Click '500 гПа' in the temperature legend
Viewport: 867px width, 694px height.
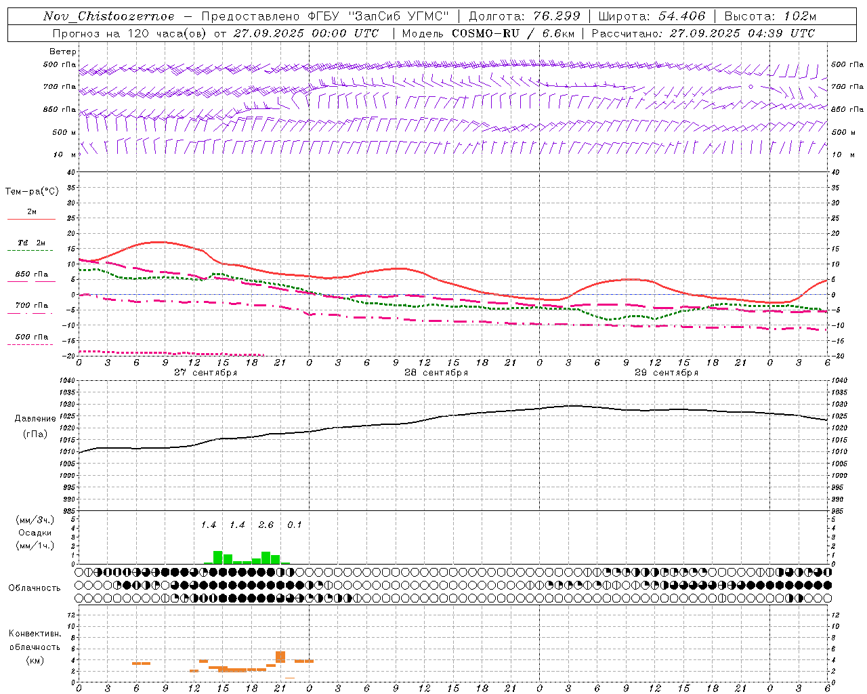32,337
